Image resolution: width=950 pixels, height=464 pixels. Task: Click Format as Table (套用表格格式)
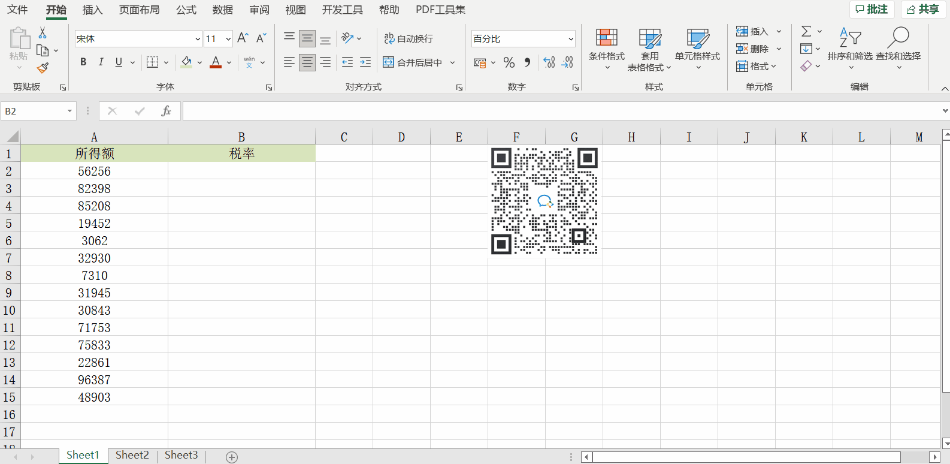click(x=649, y=49)
